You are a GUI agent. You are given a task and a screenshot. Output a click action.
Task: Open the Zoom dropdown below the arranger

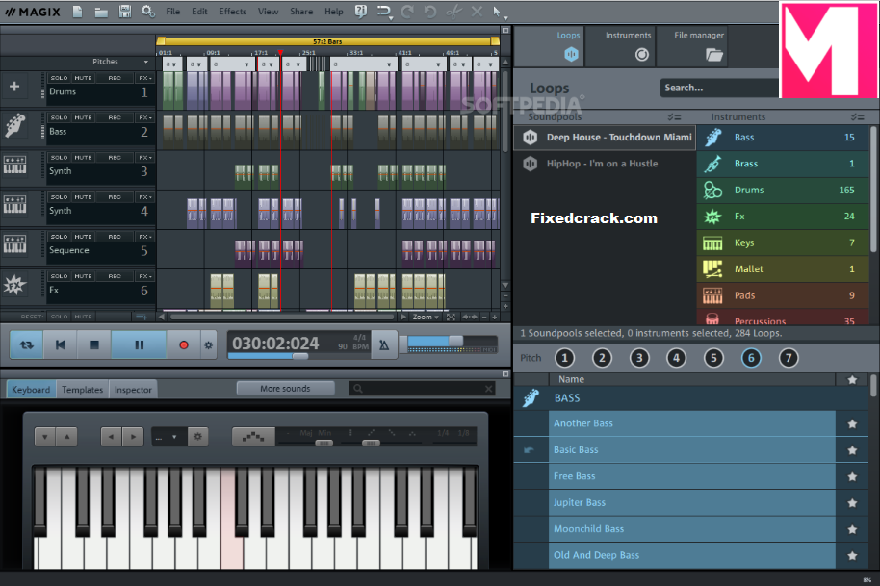426,318
